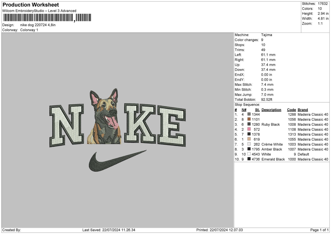Click the 'Ruby Black' description
The width and height of the screenshot is (331, 234).
point(271,124)
